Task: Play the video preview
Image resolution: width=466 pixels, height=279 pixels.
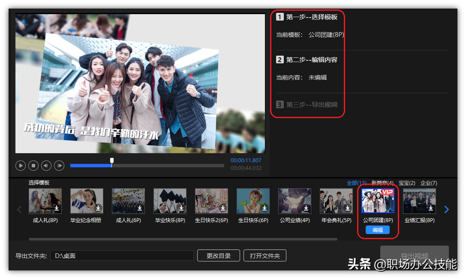Action: pyautogui.click(x=21, y=165)
